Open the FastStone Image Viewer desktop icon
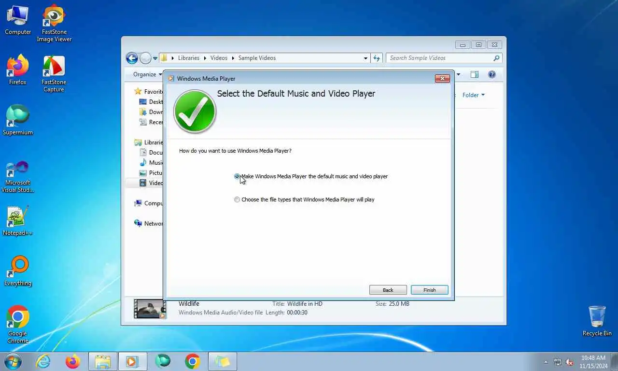 pyautogui.click(x=54, y=23)
